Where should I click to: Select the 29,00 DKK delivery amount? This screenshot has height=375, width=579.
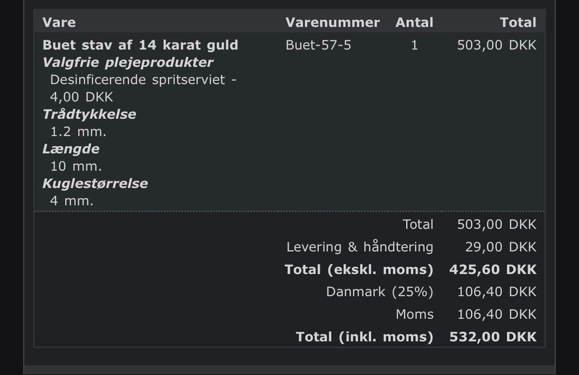[x=500, y=247]
